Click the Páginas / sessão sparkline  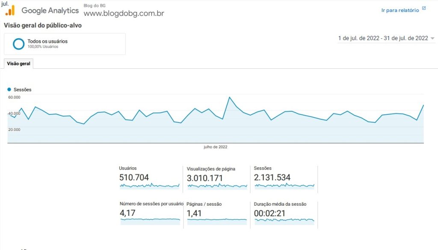pos(217,221)
